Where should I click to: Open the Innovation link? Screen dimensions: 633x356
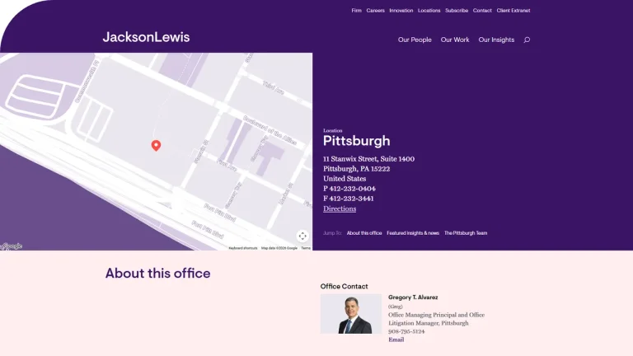(x=401, y=11)
